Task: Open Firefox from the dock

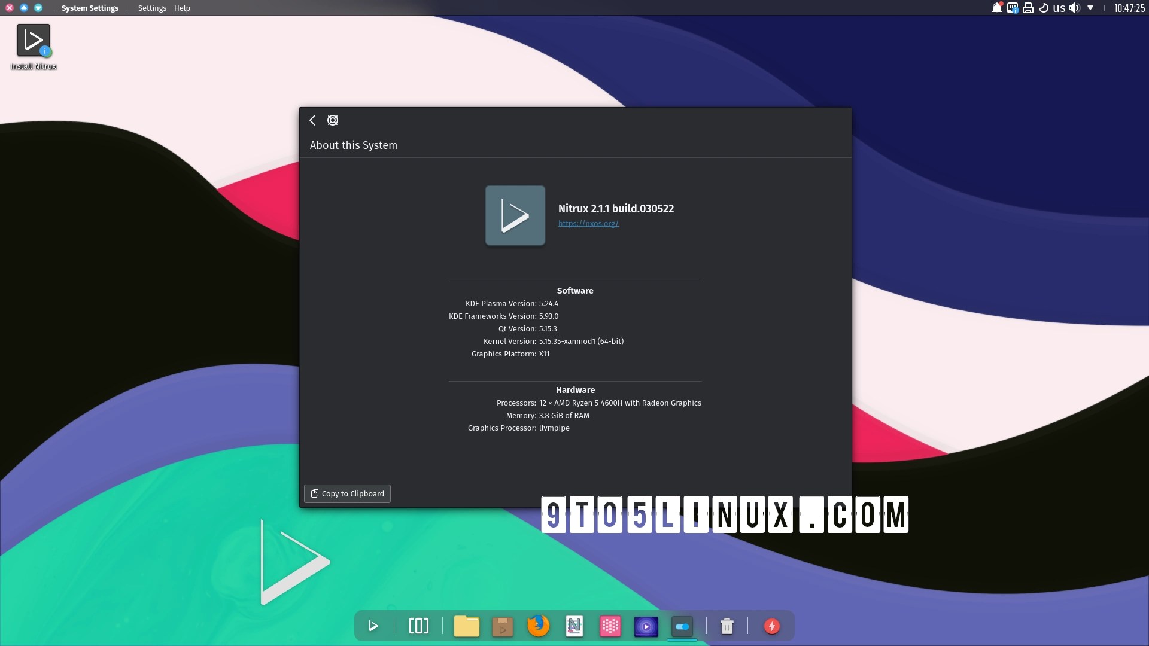Action: (x=538, y=626)
